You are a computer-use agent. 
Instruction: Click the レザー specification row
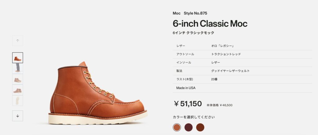coord(242,46)
